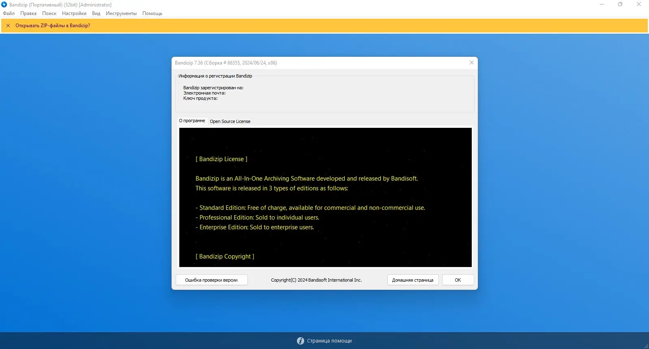The width and height of the screenshot is (649, 349).
Task: Open the Инструменты menu
Action: coord(121,13)
